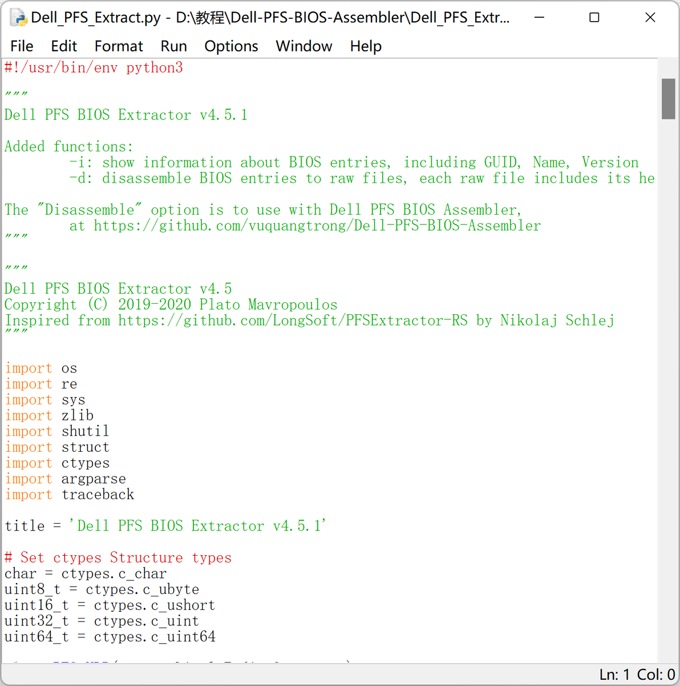Screen dimensions: 680x686
Task: Click 'Dell PFS BIOS Extractor v4.5' line
Action: tap(118, 288)
